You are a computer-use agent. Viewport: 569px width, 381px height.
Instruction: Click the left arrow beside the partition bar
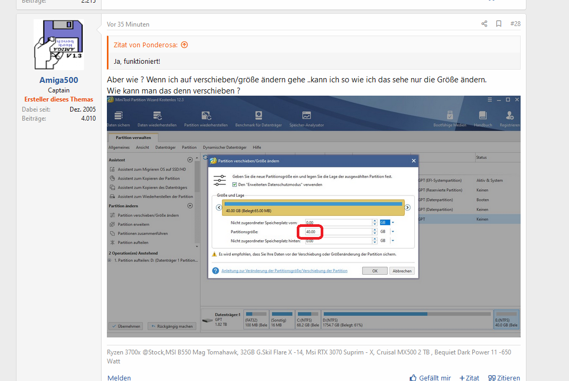tap(219, 207)
